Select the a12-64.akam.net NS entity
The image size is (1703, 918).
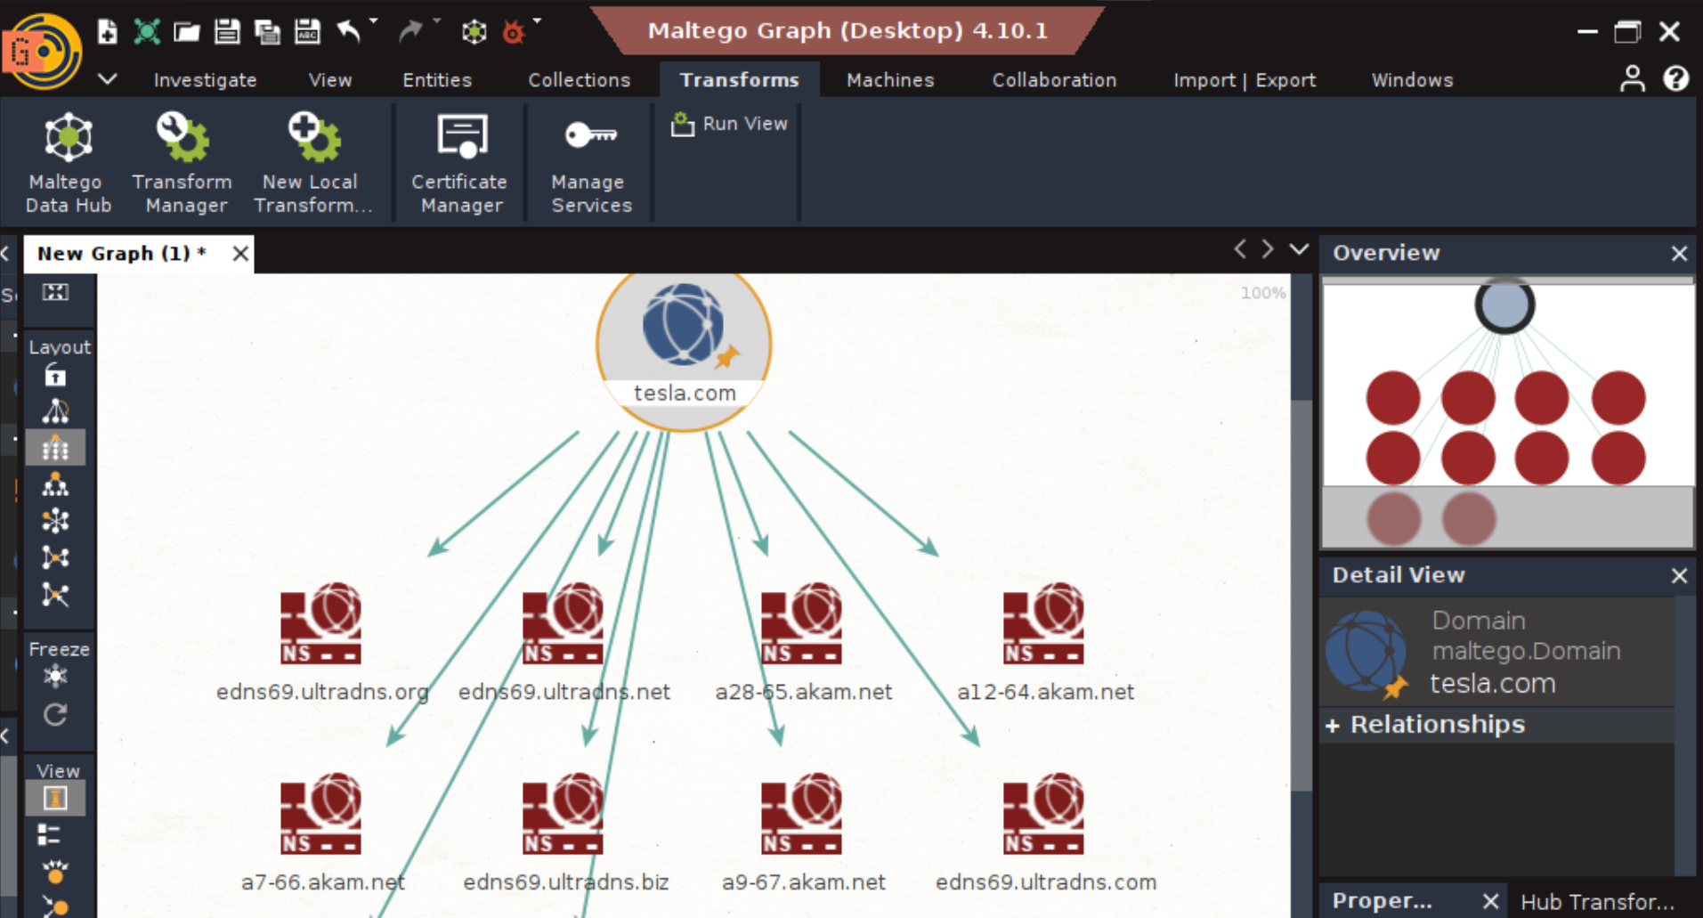1044,641
